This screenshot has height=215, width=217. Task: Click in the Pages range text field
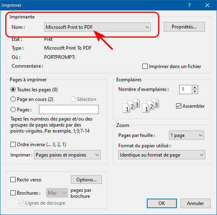[x=69, y=109]
